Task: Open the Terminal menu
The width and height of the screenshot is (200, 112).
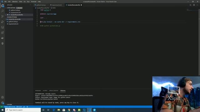Action: (x=34, y=2)
